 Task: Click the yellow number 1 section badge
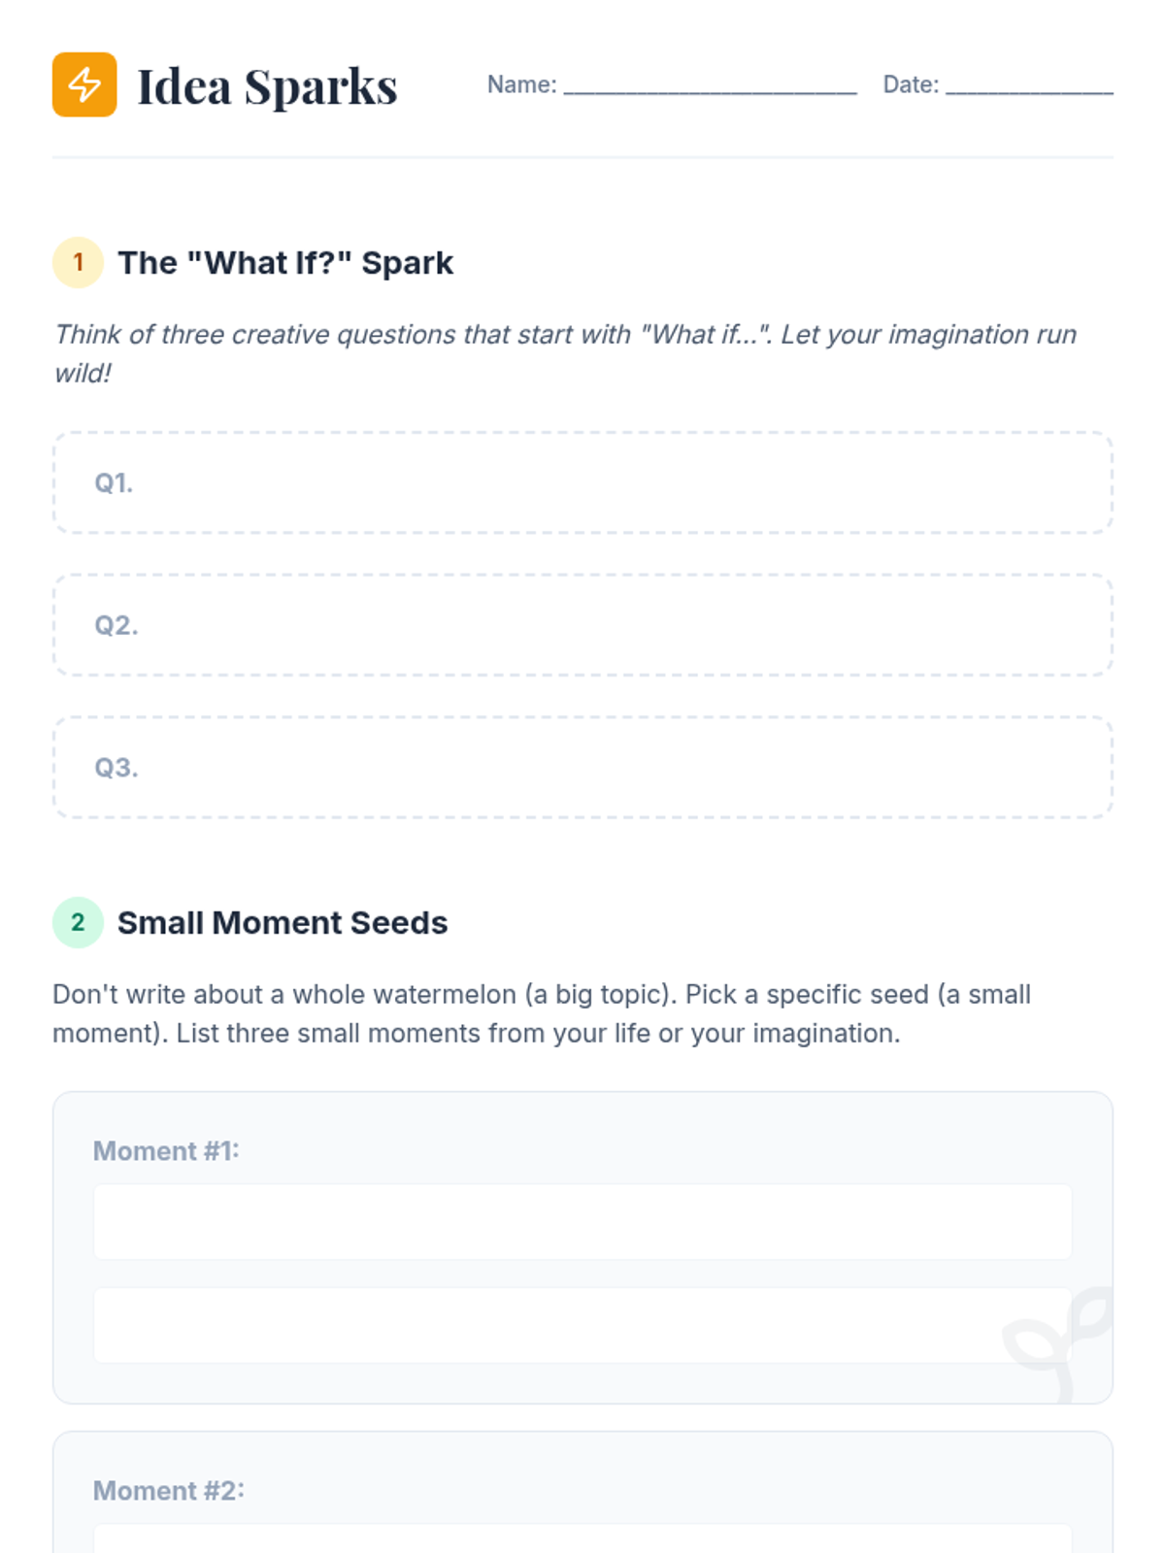pyautogui.click(x=78, y=262)
